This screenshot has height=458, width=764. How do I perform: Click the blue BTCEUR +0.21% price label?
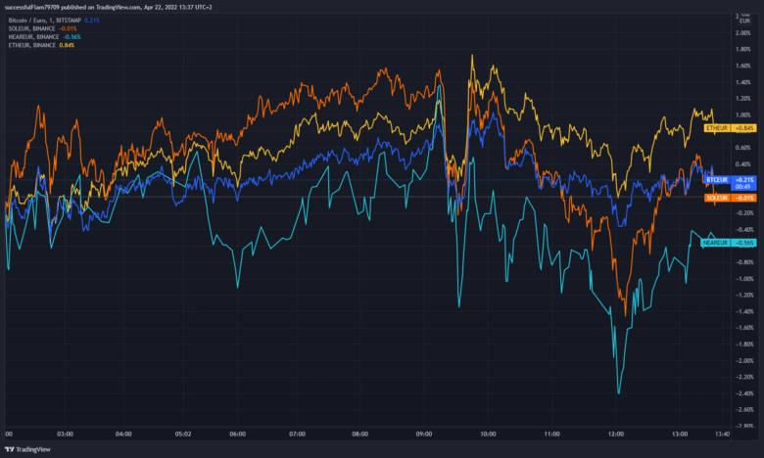731,180
